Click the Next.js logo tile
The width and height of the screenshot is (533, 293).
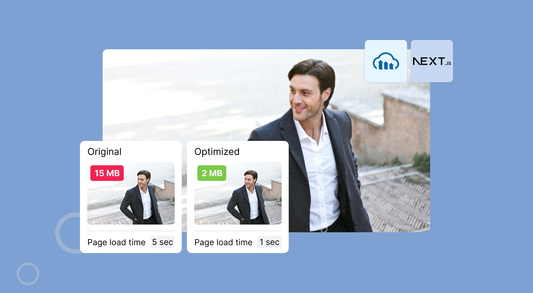coord(432,61)
